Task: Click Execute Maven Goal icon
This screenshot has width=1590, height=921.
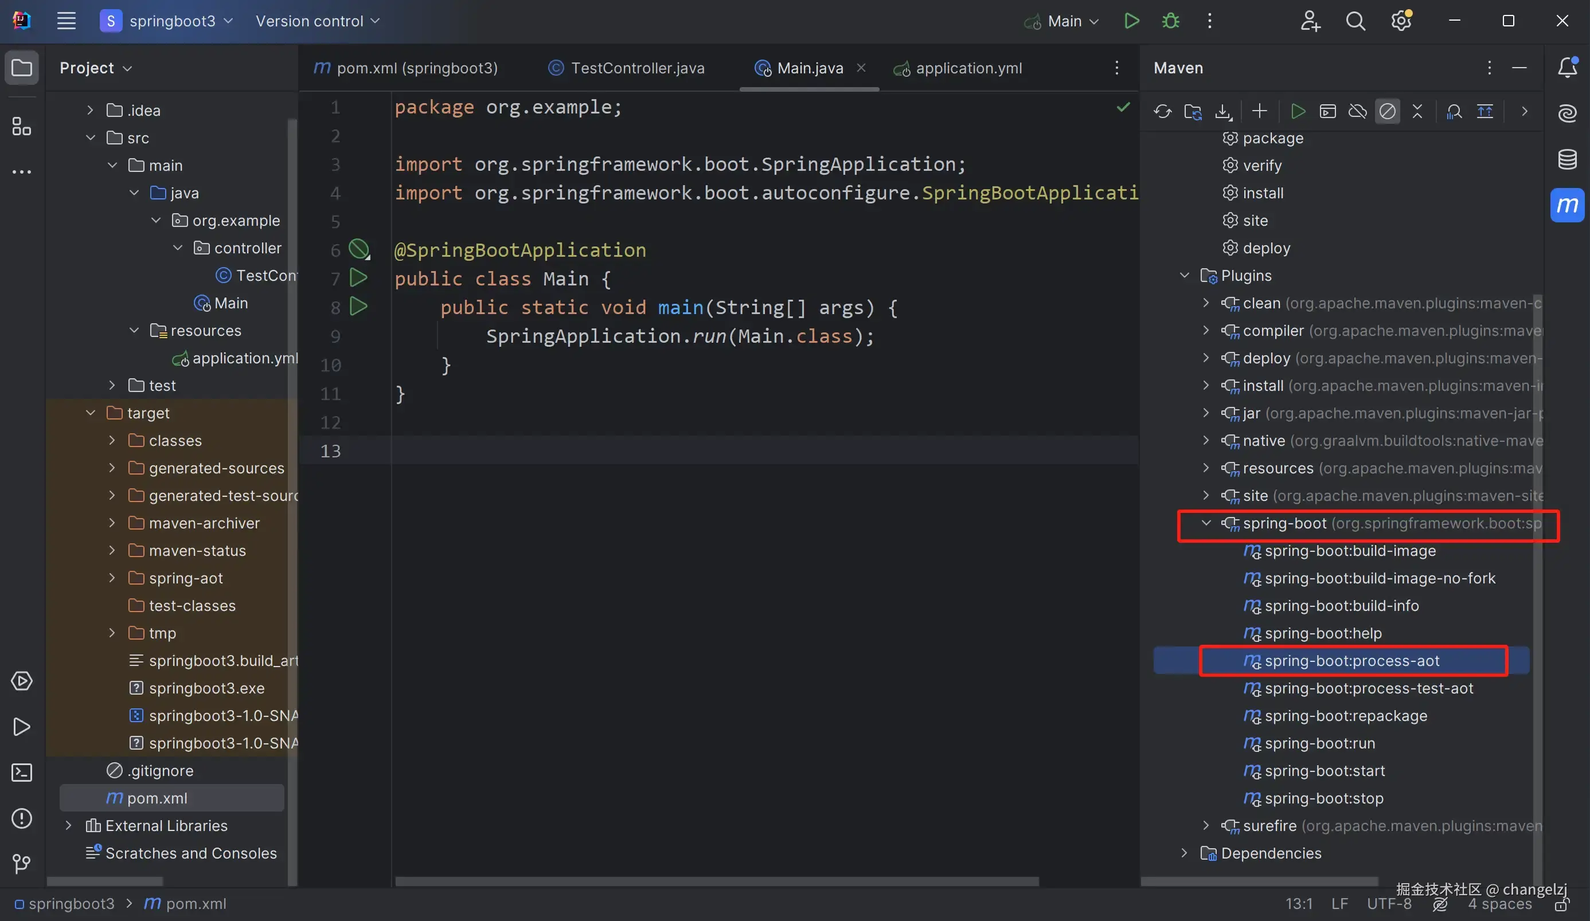Action: [x=1327, y=112]
